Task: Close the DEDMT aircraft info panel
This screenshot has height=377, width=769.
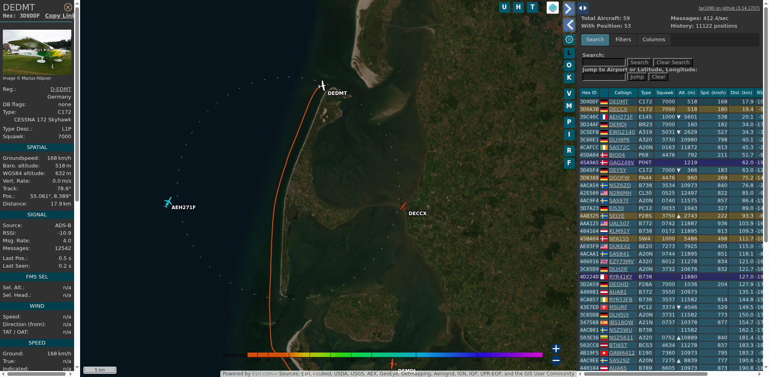Action: (x=68, y=7)
